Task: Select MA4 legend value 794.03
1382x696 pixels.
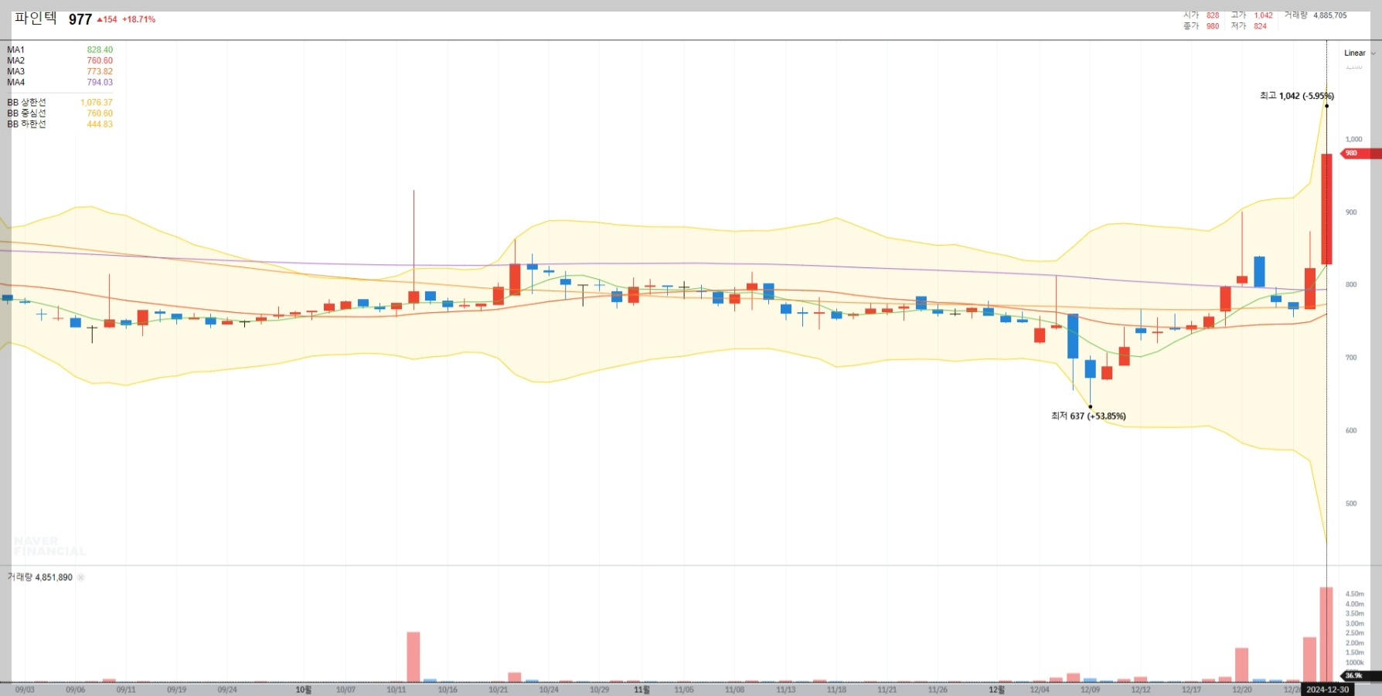Action: 100,82
